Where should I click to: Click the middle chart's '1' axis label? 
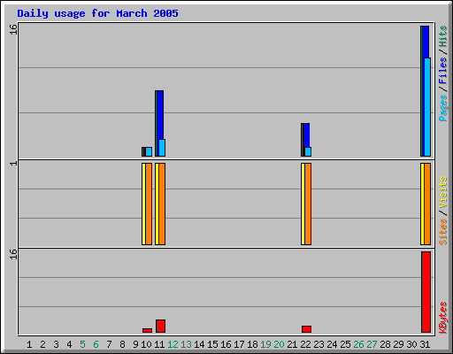[x=13, y=163]
